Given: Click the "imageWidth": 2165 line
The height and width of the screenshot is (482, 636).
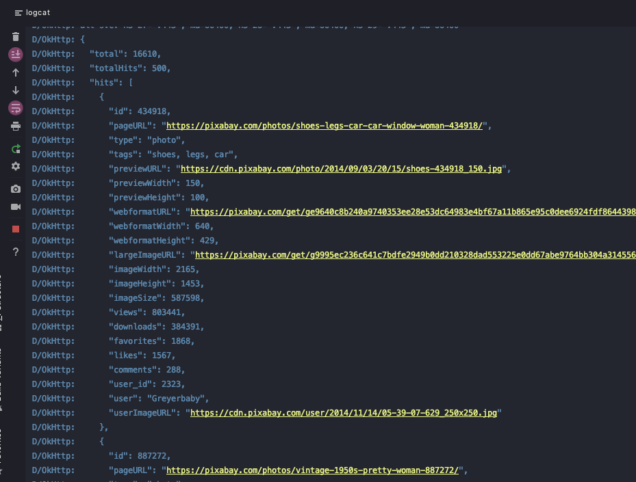Looking at the screenshot, I should pyautogui.click(x=154, y=269).
